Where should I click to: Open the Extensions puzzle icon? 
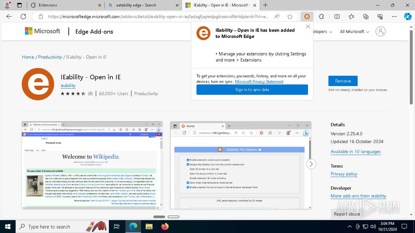pos(321,17)
